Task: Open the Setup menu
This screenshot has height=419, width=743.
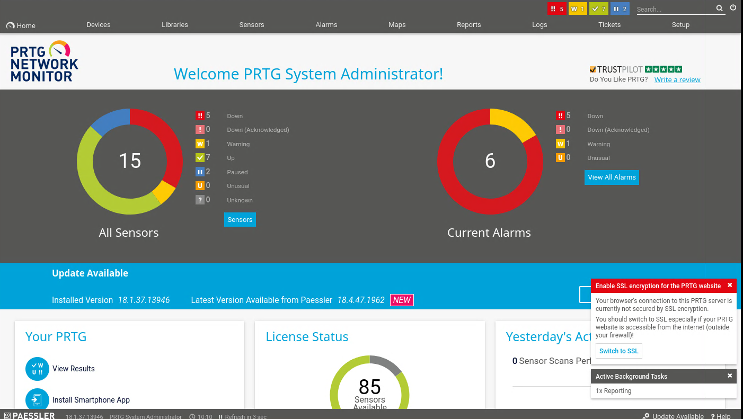Action: (681, 24)
